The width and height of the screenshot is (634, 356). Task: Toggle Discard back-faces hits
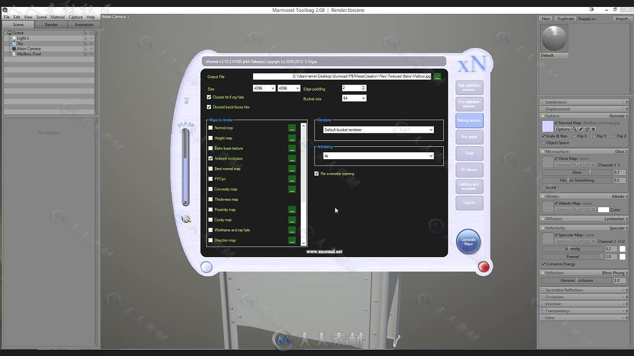point(209,107)
